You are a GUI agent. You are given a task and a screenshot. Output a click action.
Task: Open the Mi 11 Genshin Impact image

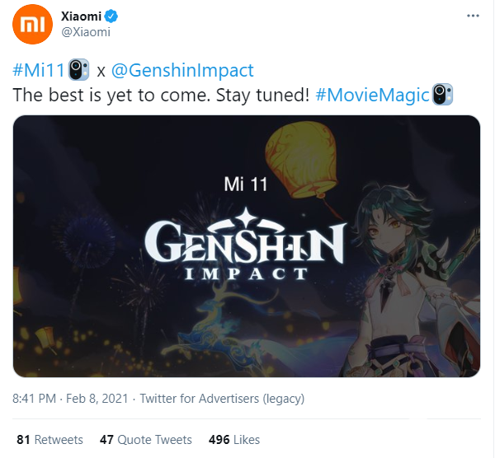(247, 245)
